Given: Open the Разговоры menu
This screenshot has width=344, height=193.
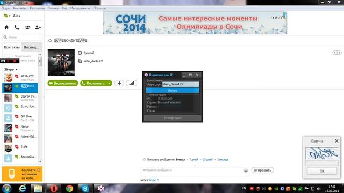Looking at the screenshot, I should [37, 8].
